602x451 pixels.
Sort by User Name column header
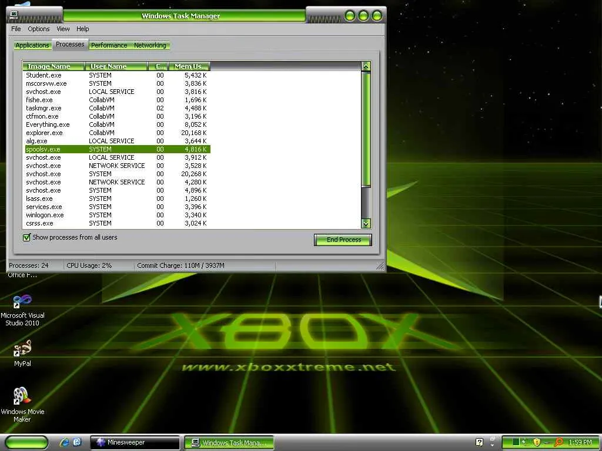click(x=116, y=66)
